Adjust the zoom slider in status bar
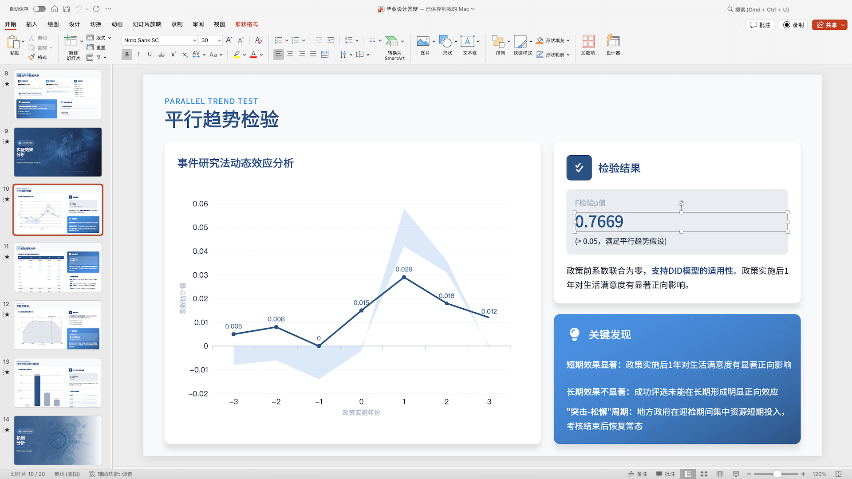The image size is (852, 479). (777, 474)
